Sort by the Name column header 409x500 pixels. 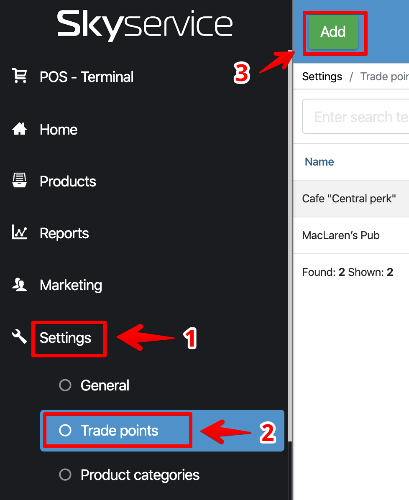[320, 162]
